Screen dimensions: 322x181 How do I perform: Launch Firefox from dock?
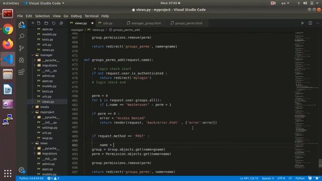tap(8, 44)
